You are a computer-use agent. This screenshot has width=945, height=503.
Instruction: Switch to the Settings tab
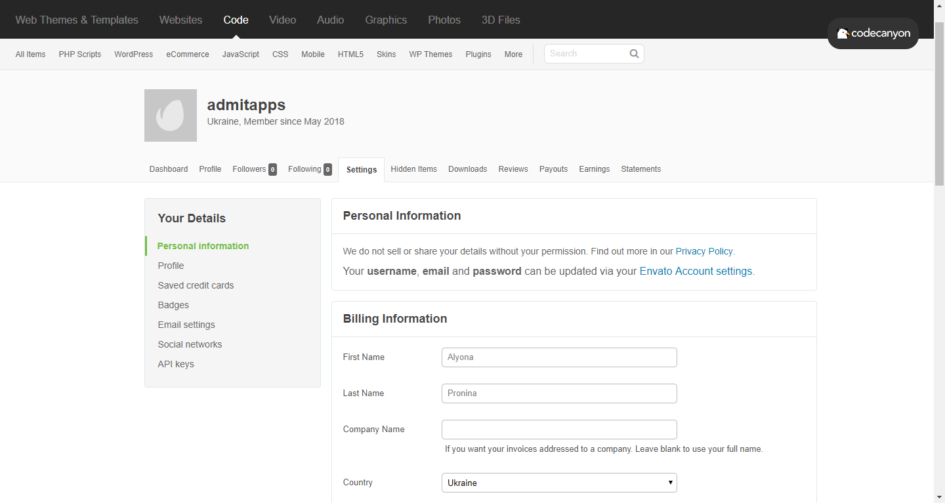pyautogui.click(x=361, y=169)
